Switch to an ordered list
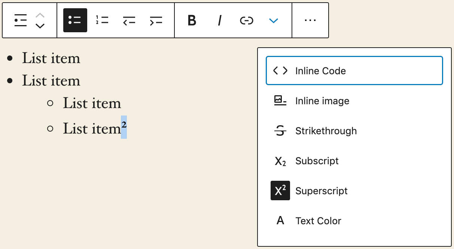Viewport: 454px width, 249px height. pos(101,20)
